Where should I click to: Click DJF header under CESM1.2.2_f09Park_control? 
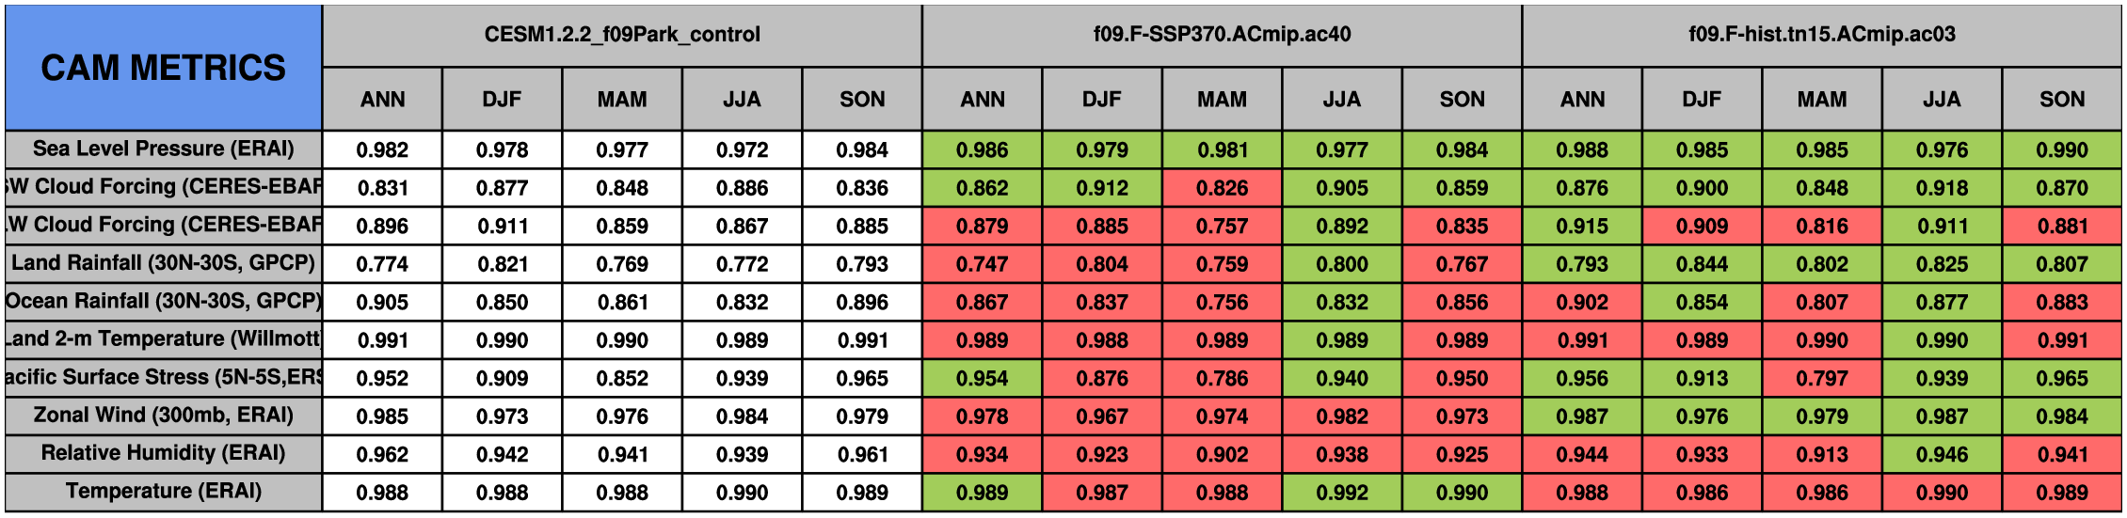pyautogui.click(x=502, y=99)
